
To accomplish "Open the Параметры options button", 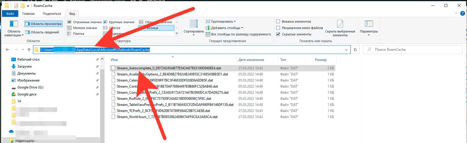I will coord(369,28).
